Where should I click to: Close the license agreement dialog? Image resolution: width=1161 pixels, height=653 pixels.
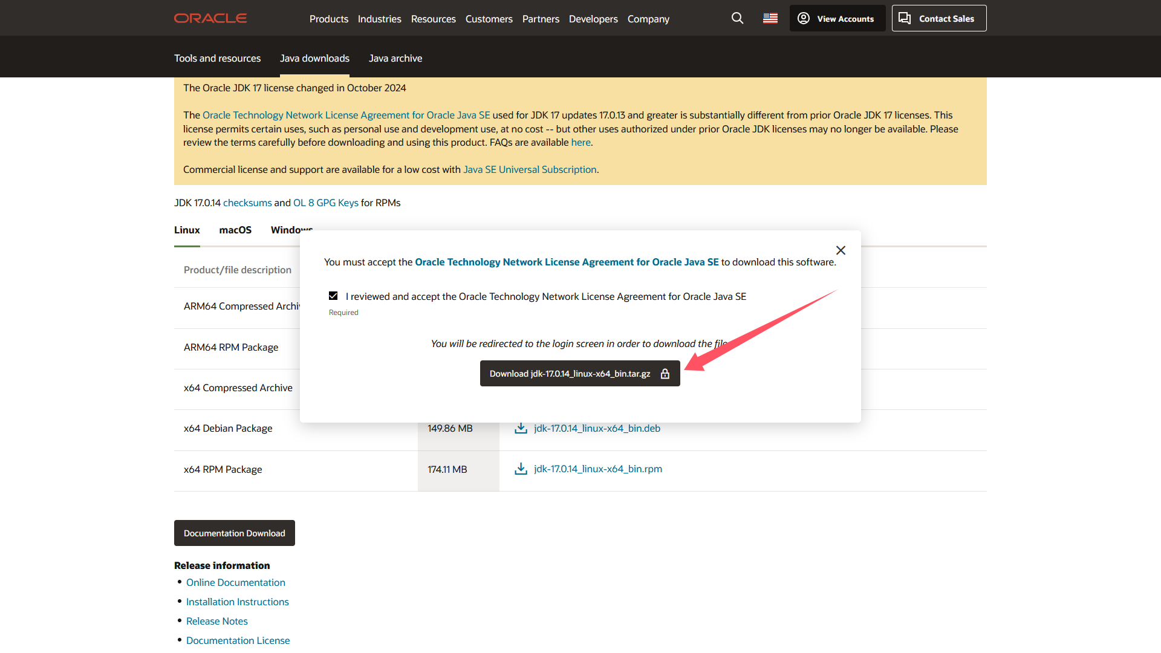841,250
